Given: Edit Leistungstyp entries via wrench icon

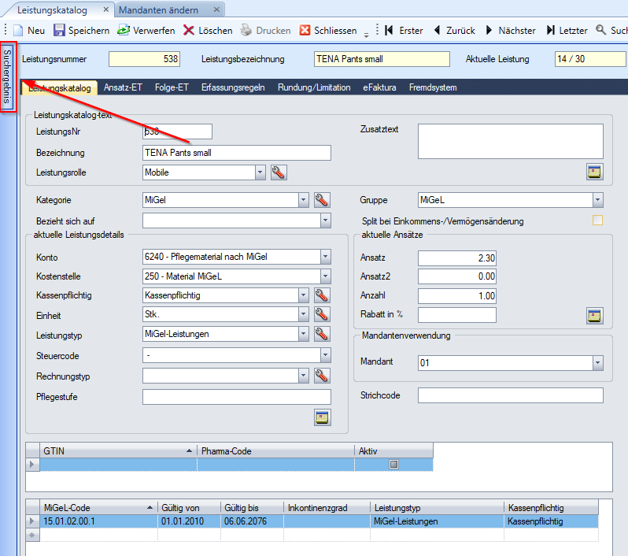Looking at the screenshot, I should pyautogui.click(x=322, y=334).
